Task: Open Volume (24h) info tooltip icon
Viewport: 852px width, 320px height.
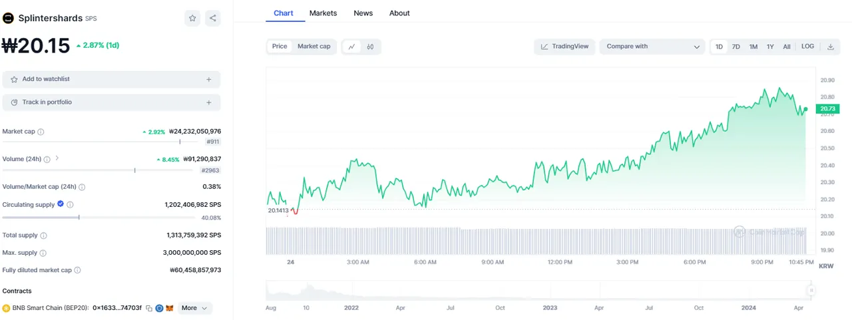Action: tap(47, 159)
